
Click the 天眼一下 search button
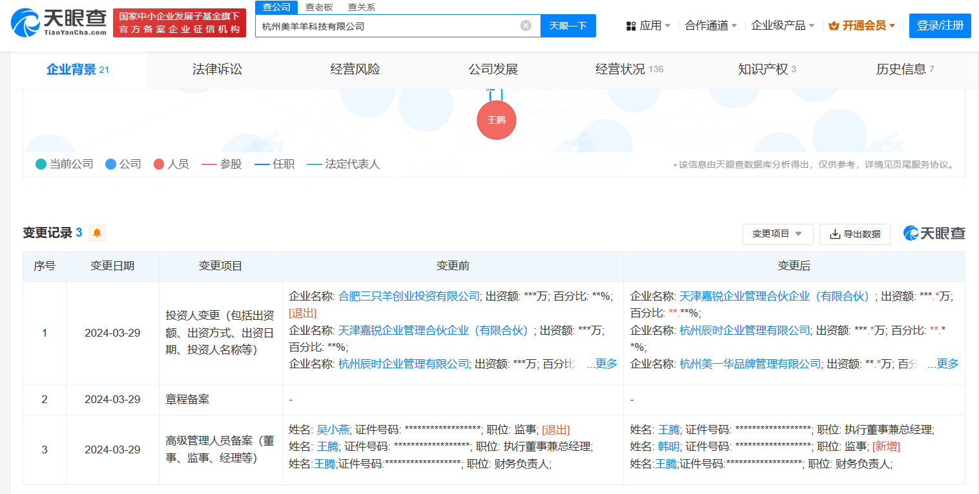(568, 26)
